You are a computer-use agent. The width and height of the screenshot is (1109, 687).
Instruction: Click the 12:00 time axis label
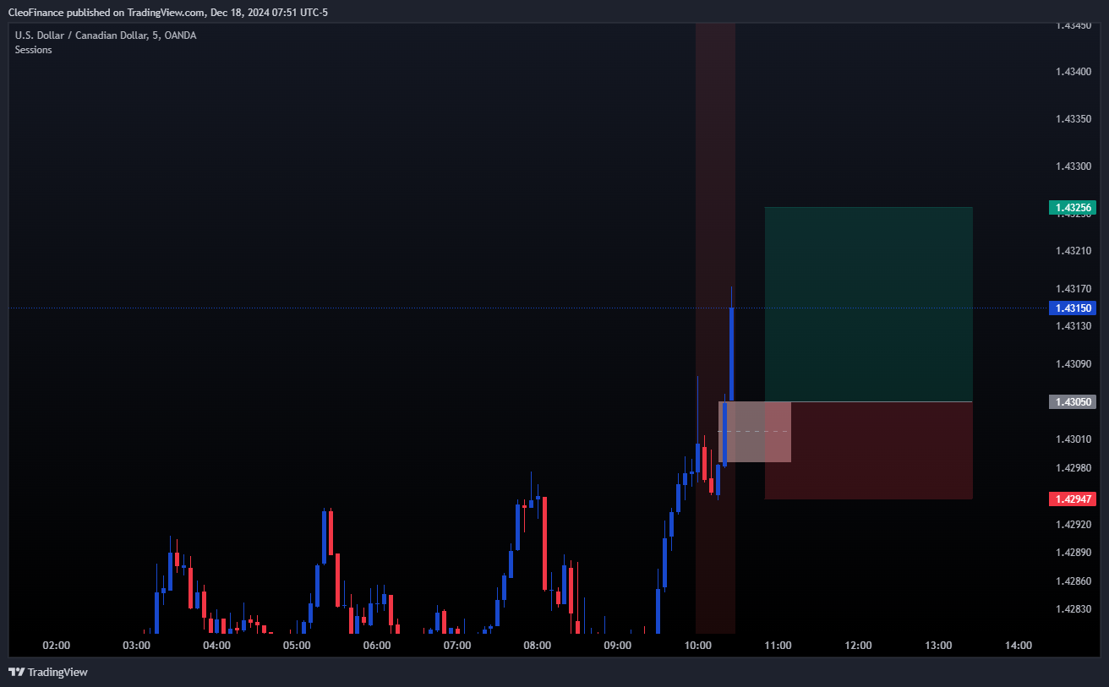[x=858, y=646]
